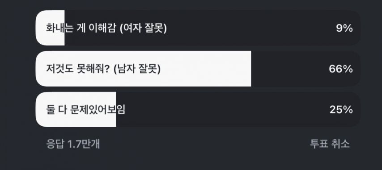The image size is (382, 170).
Task: Click the '(남자 잘못)' text in second option
Action: 137,69
